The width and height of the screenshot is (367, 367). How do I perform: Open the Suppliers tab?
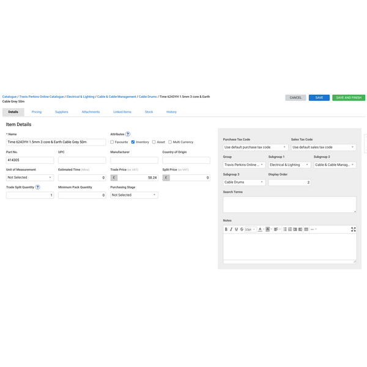pyautogui.click(x=62, y=112)
